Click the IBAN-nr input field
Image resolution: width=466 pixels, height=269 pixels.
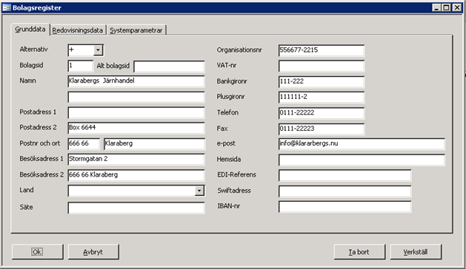pos(345,207)
